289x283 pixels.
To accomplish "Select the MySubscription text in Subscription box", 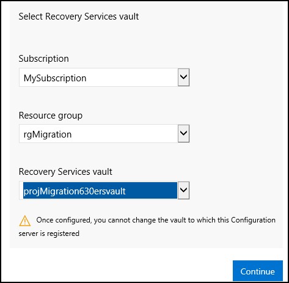I will (x=55, y=78).
